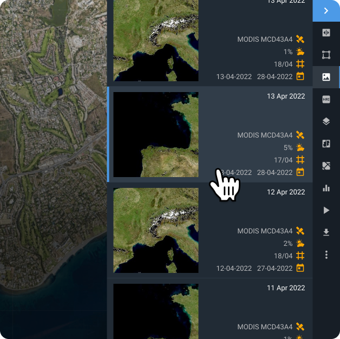This screenshot has height=339, width=340.
Task: Click the '12-04-2022' start date
Action: pos(234,269)
